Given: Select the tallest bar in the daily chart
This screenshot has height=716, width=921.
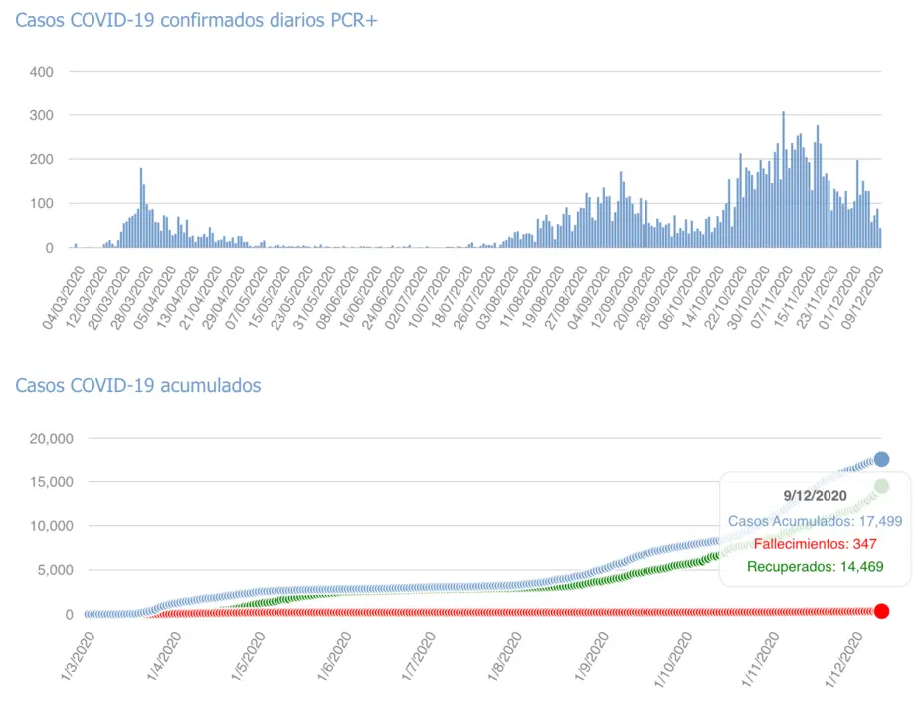Looking at the screenshot, I should (783, 180).
